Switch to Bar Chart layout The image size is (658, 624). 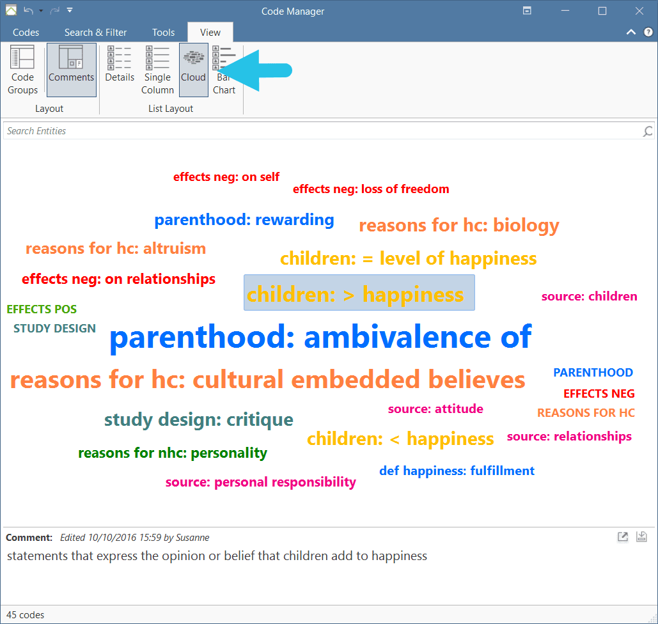coord(224,70)
